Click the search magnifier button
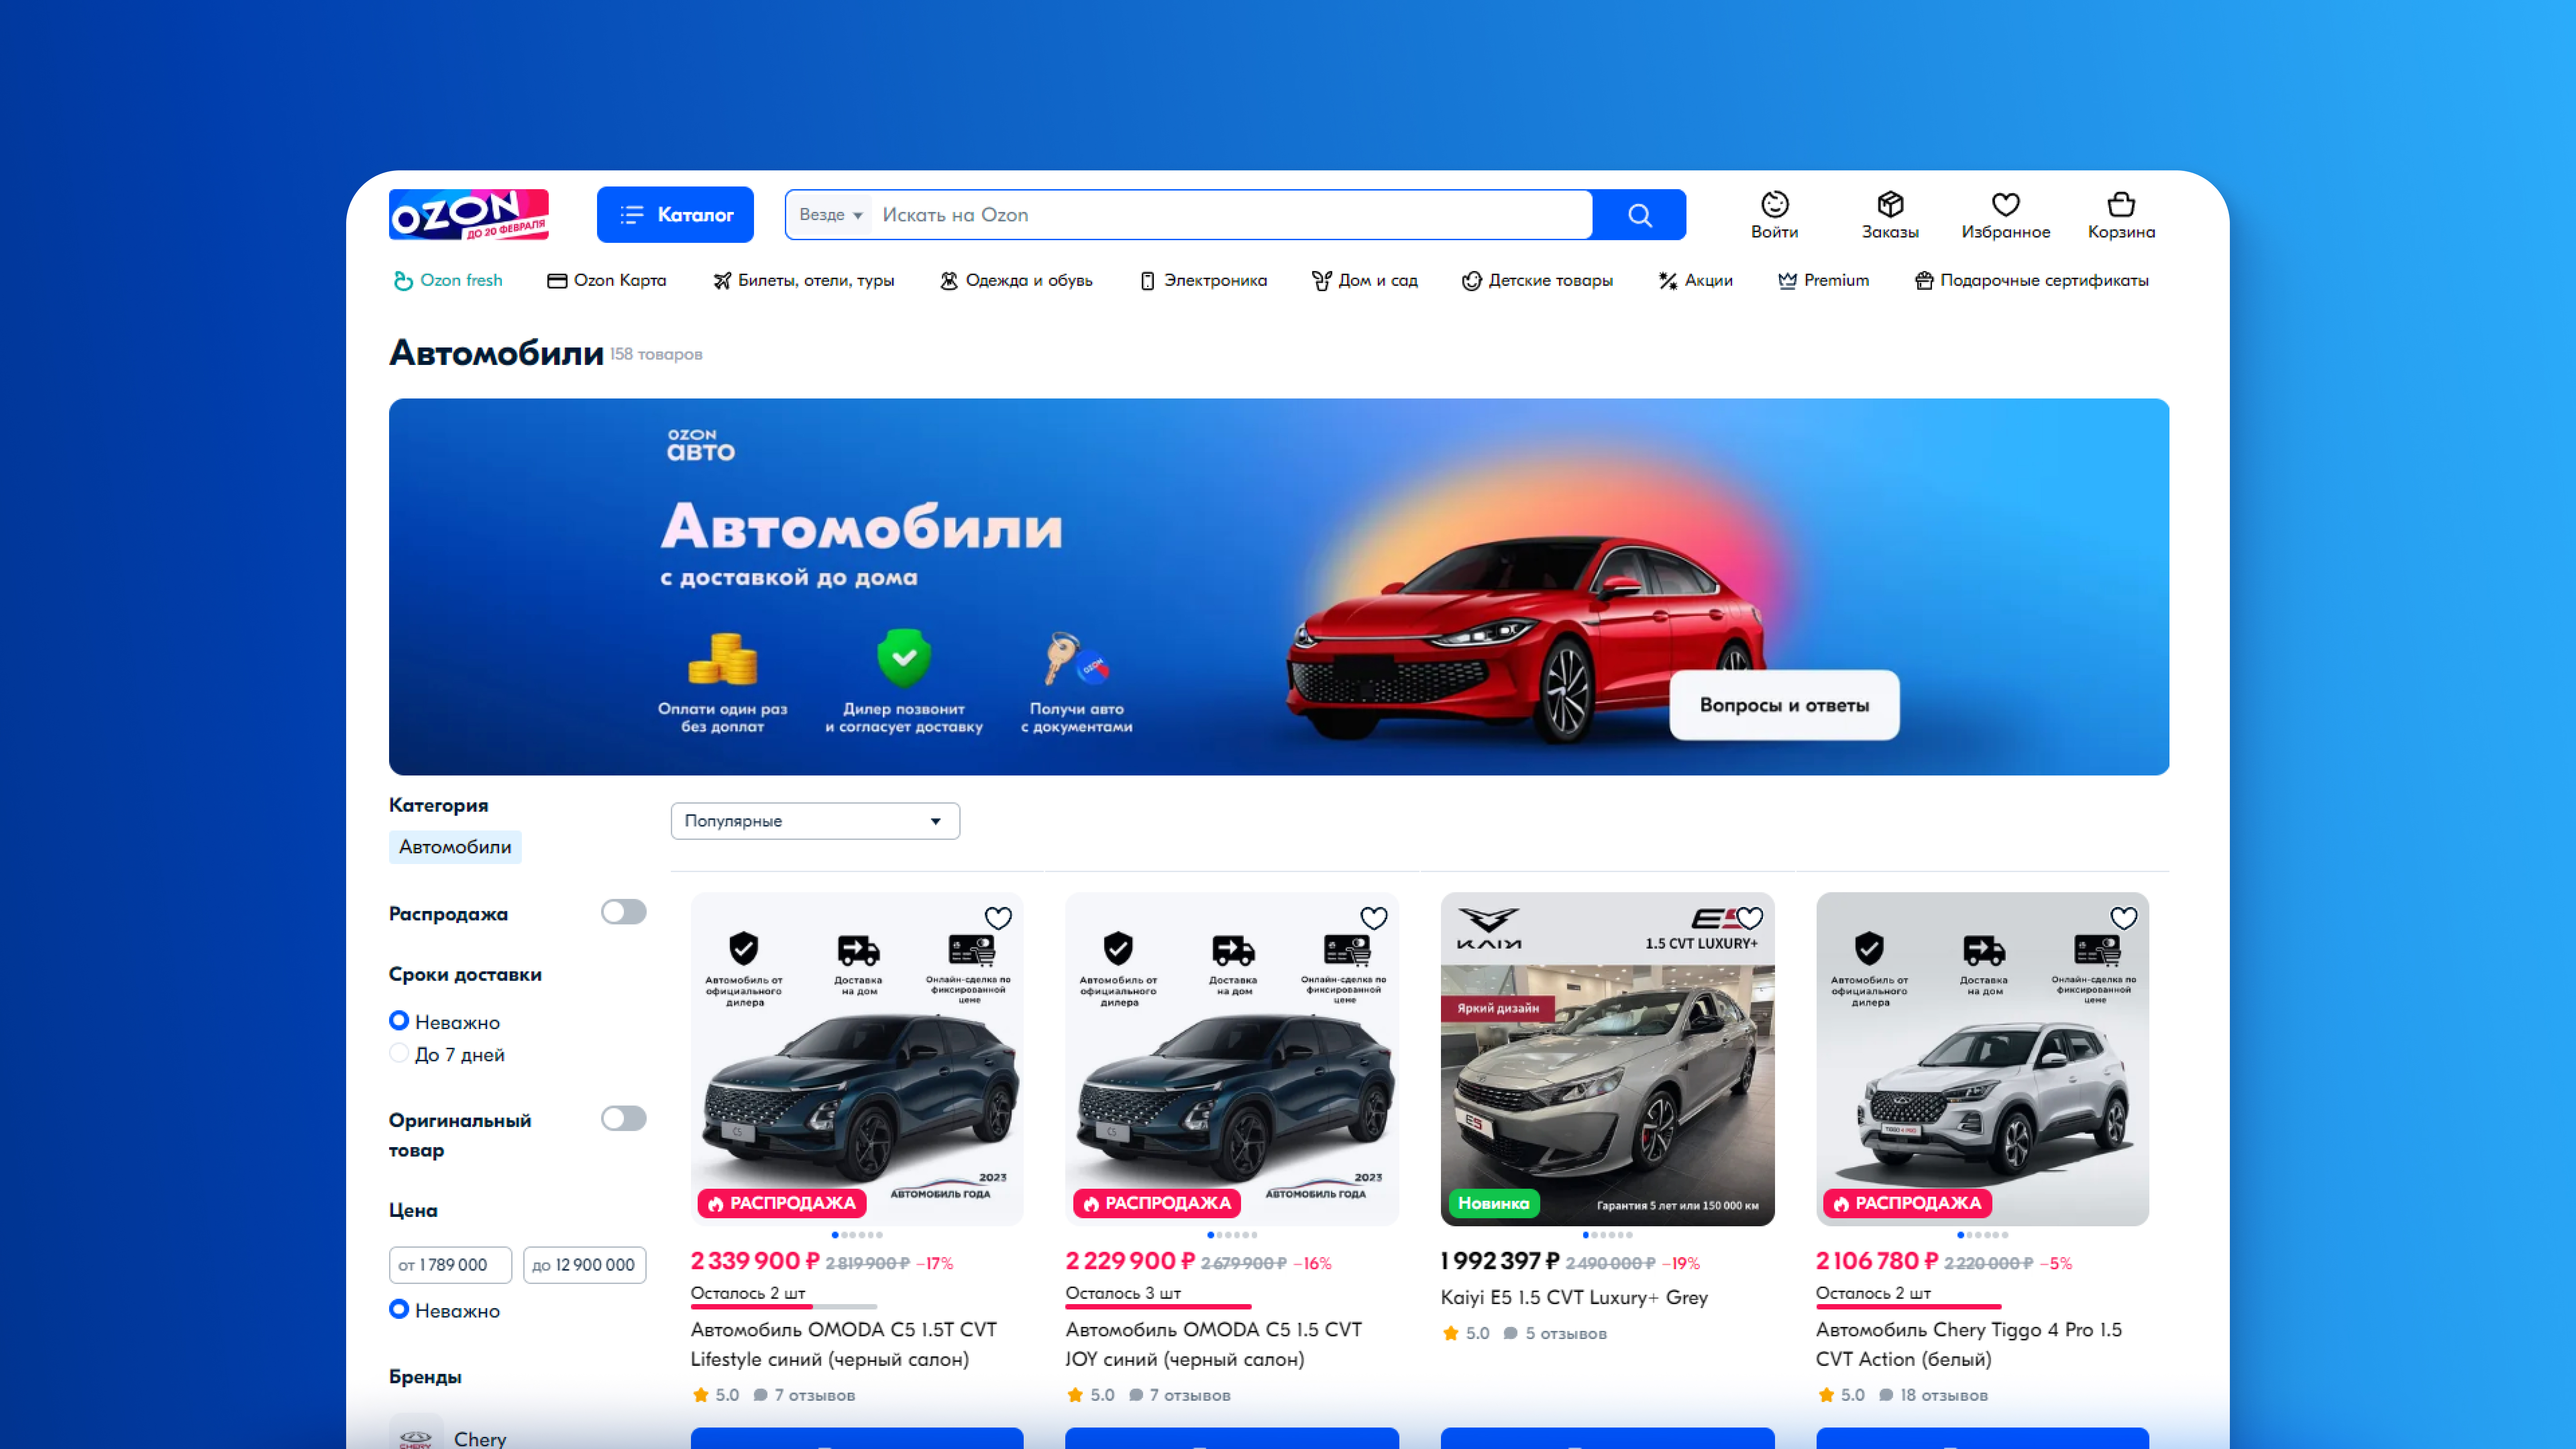Viewport: 2576px width, 1449px height. [1639, 215]
